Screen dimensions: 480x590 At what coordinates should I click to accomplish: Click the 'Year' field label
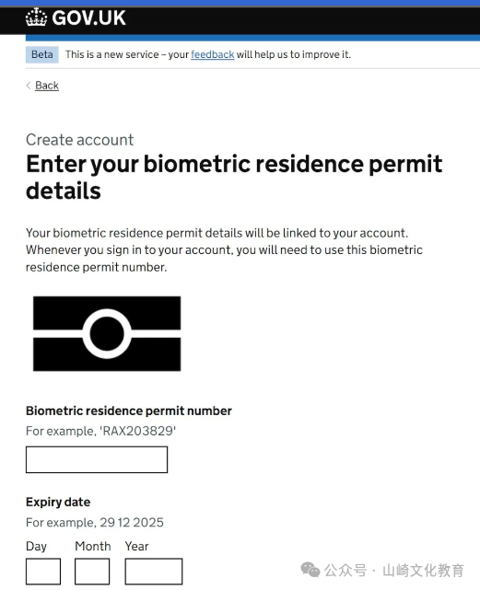click(136, 546)
